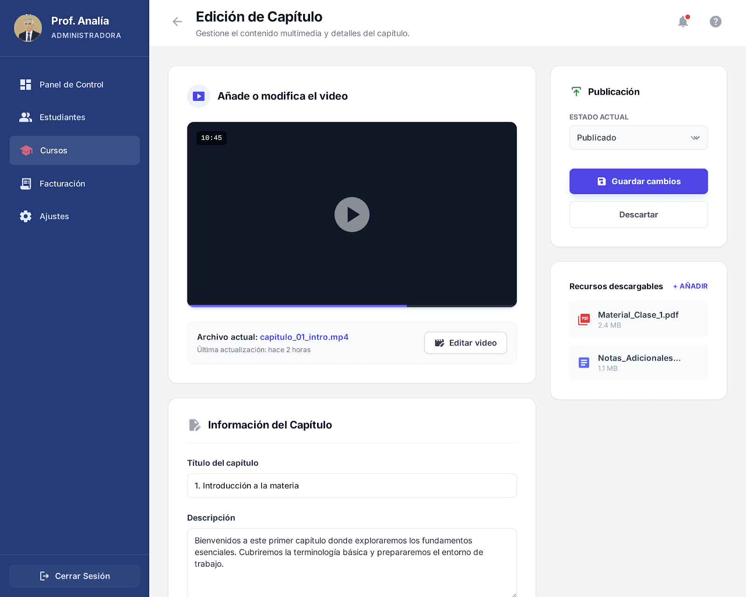The image size is (746, 597).
Task: Go to Panel de Control
Action: click(75, 84)
